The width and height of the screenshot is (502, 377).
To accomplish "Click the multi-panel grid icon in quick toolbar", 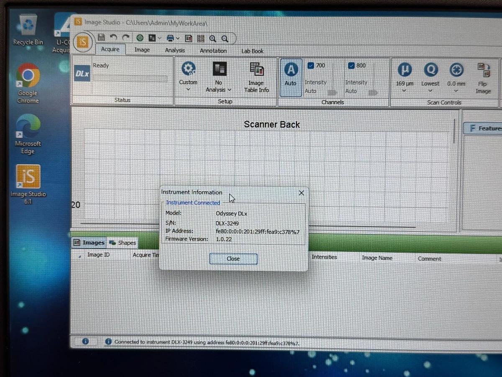I will (x=201, y=39).
